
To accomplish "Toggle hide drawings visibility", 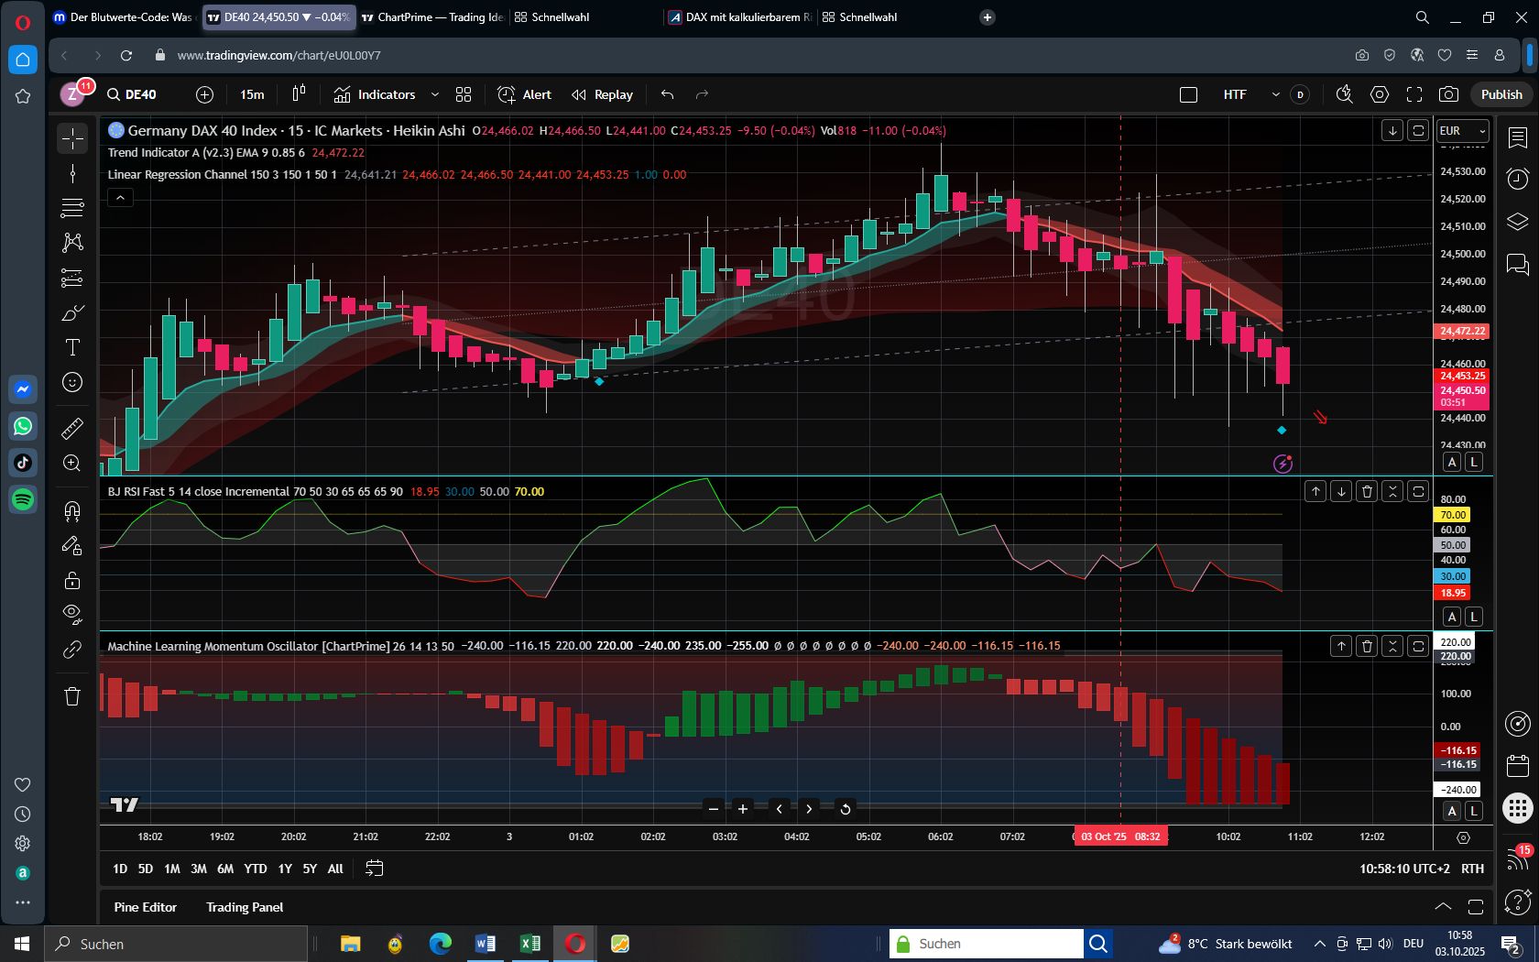I will (71, 614).
